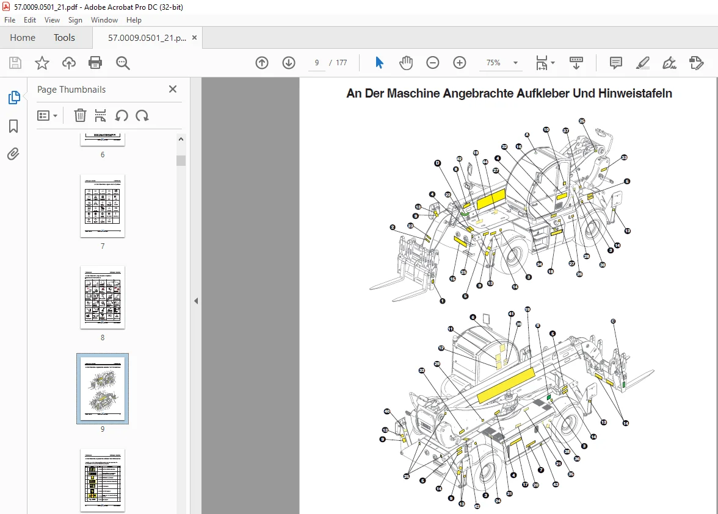Collapse the navigation pane with arrow
The width and height of the screenshot is (718, 514).
196,301
